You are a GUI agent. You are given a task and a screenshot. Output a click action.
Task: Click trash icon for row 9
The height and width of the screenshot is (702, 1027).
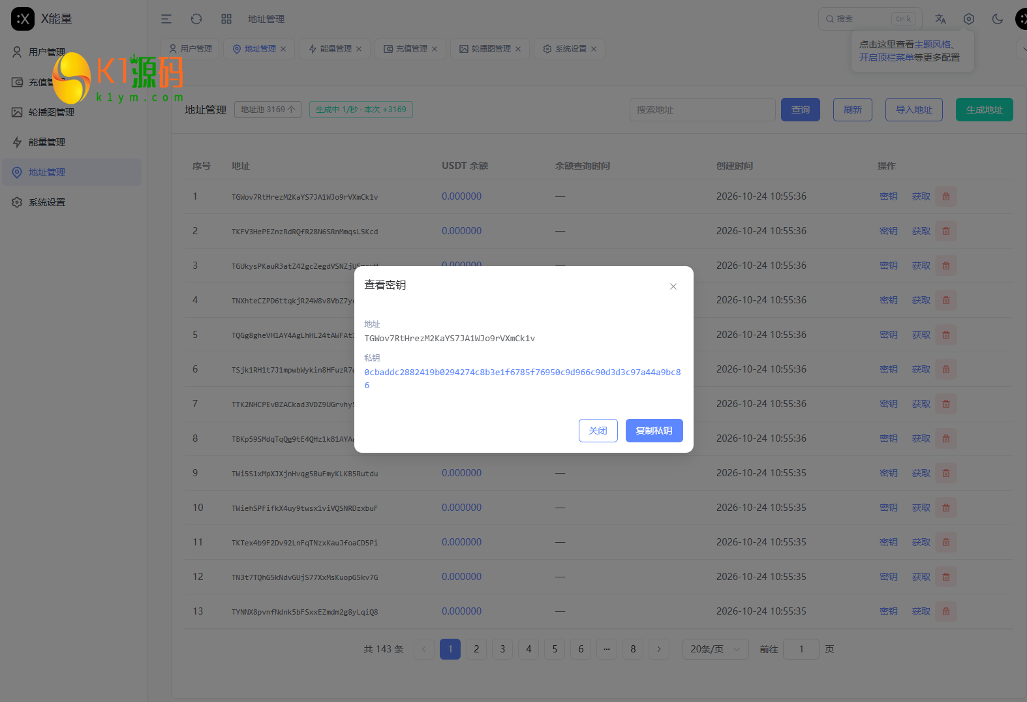click(946, 473)
